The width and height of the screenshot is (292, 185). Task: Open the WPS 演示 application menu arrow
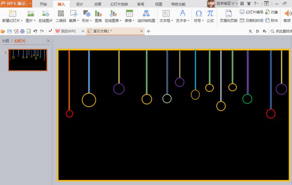(30, 4)
